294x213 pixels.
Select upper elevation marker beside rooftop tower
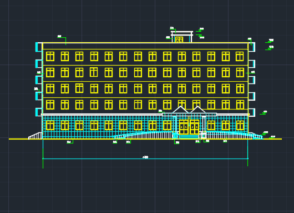tap(200, 30)
